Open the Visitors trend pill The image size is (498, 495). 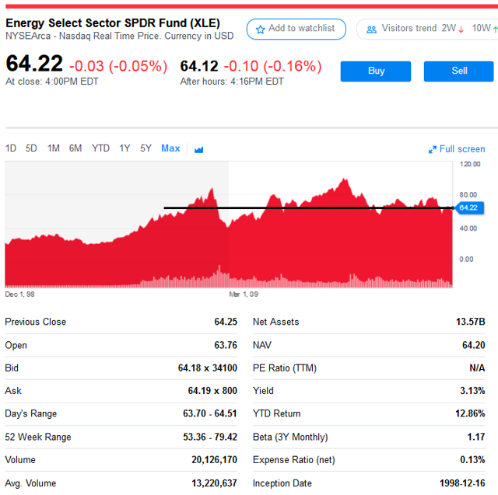427,30
